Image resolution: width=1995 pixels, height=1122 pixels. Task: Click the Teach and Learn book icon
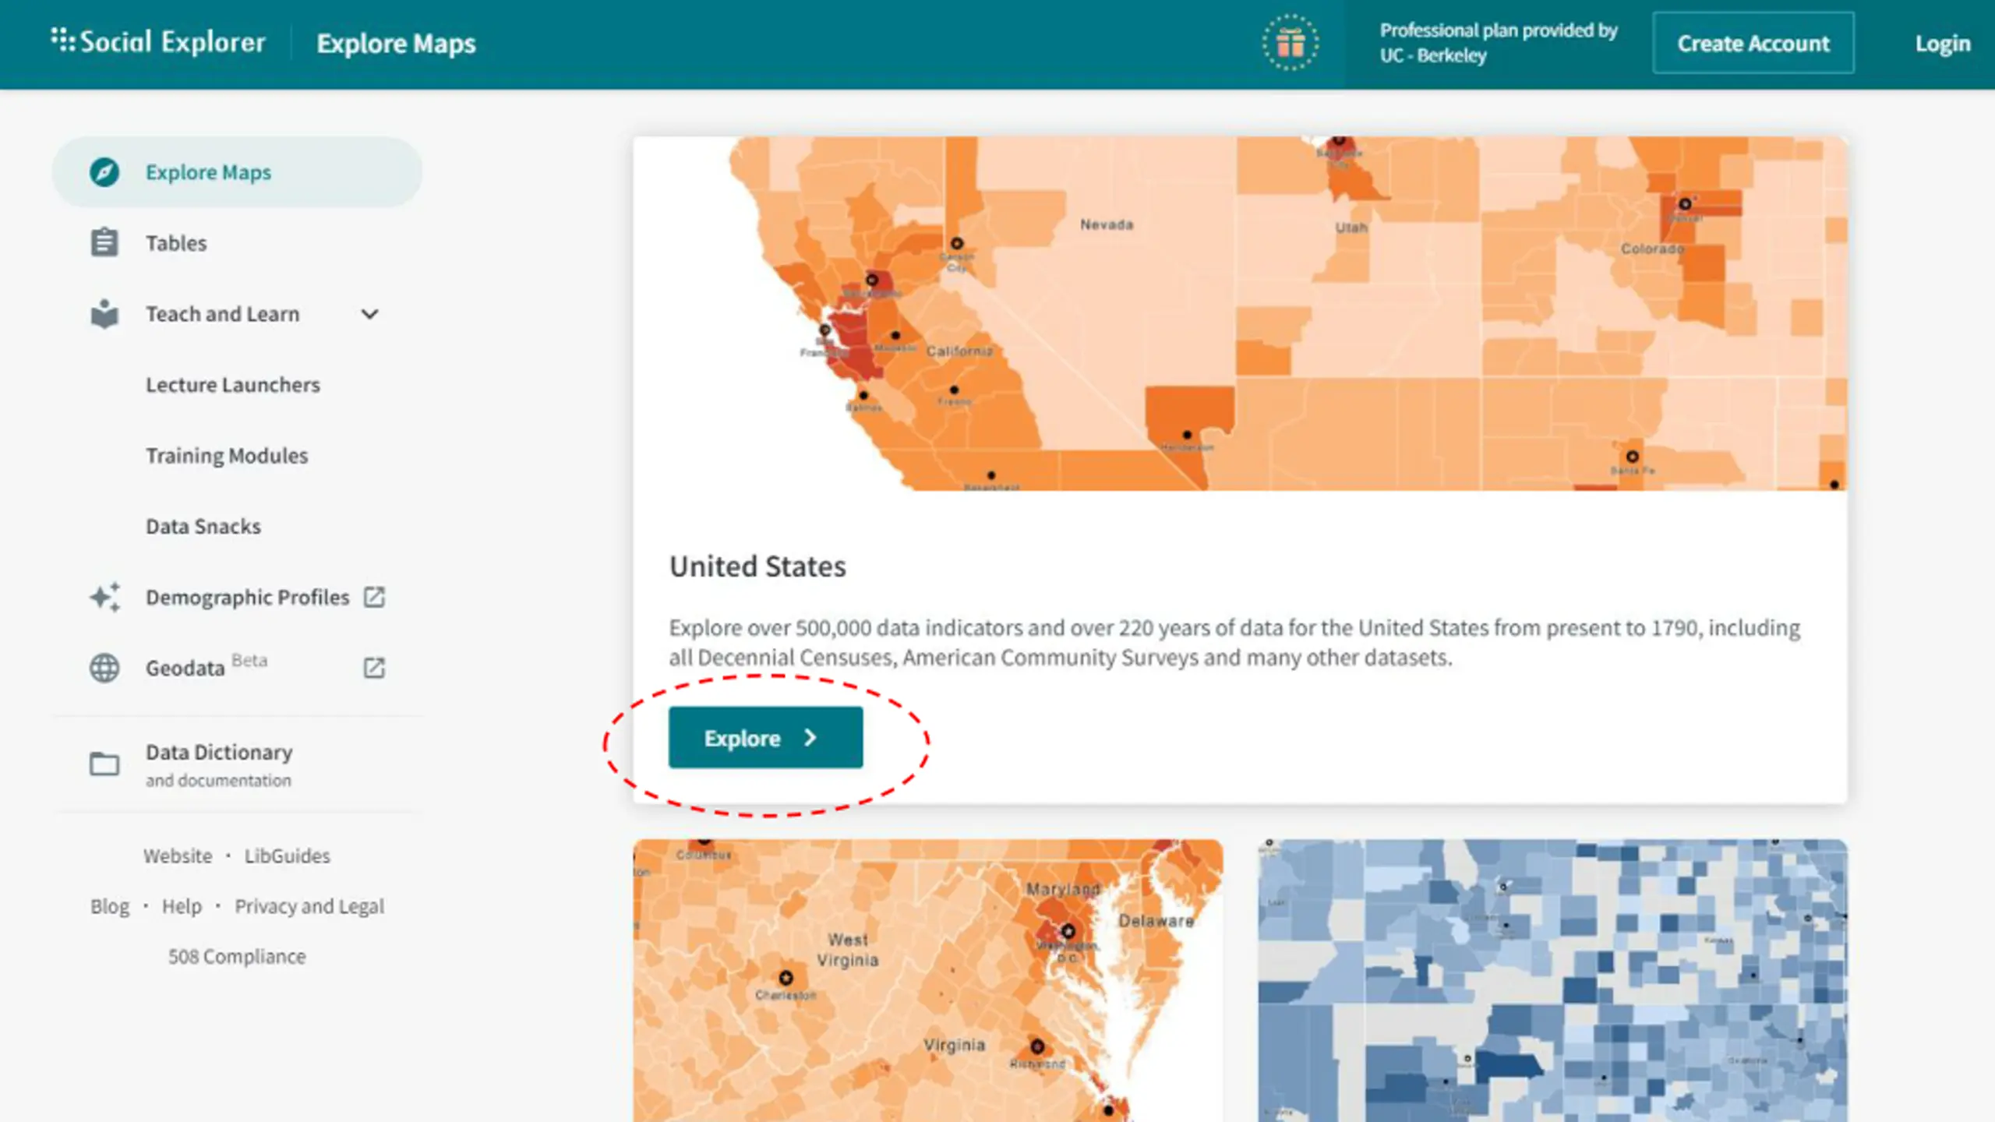104,314
